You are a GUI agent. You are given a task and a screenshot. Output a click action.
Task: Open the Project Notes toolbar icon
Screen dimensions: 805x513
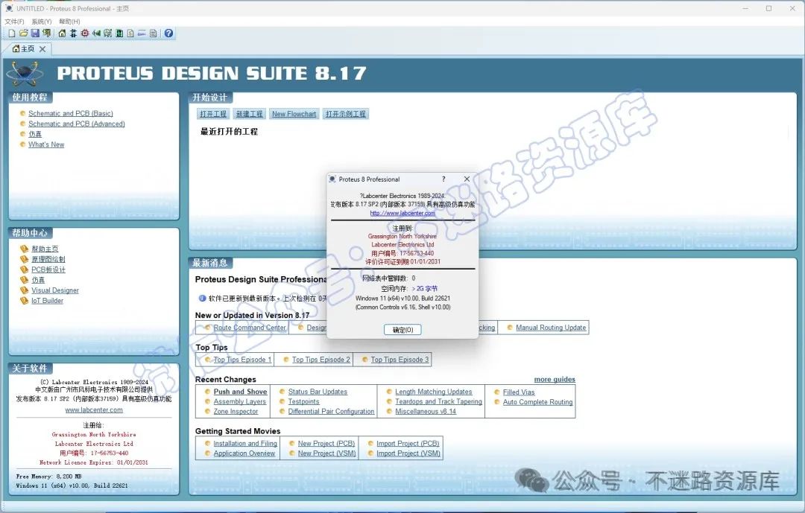click(x=153, y=34)
